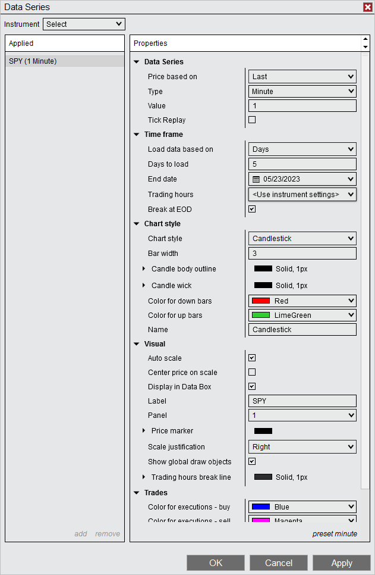Open the End date calendar picker
This screenshot has height=575, width=375.
pos(302,179)
